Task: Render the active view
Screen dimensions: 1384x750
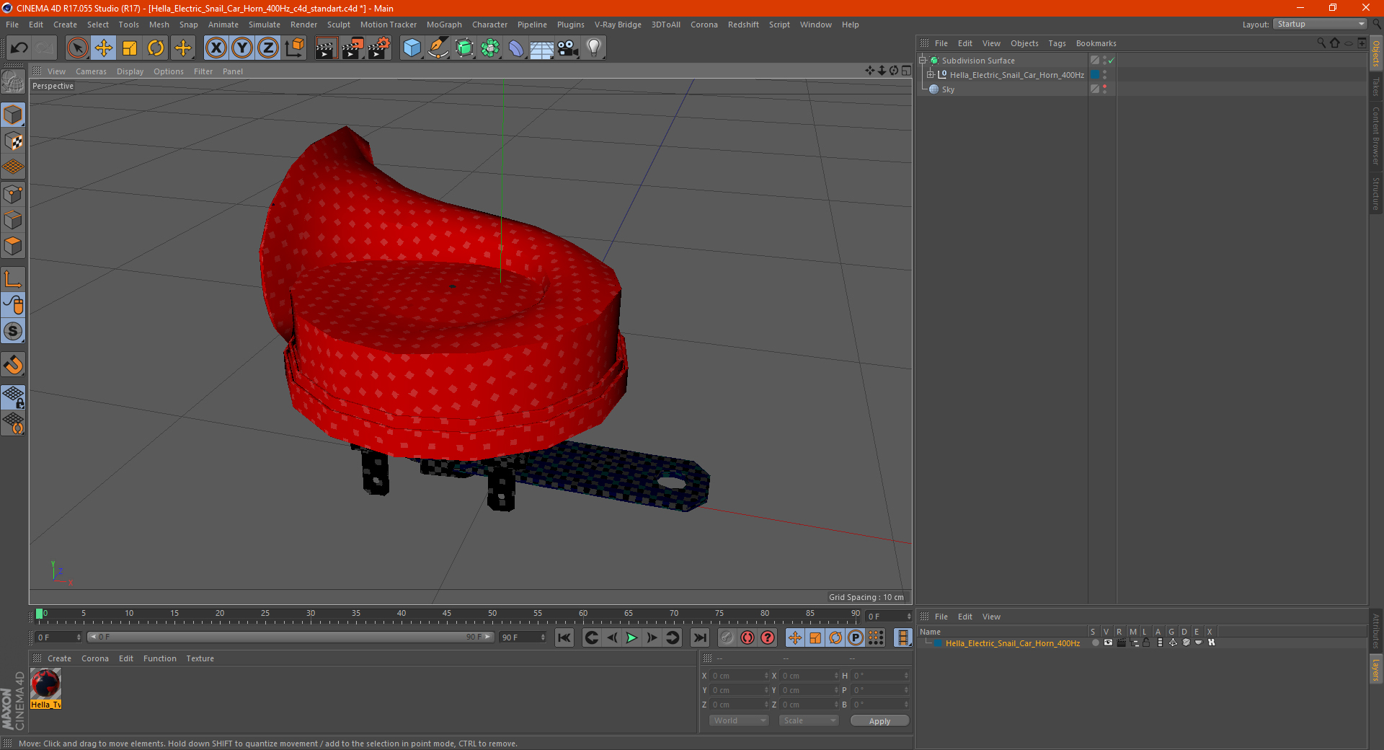Action: (326, 48)
